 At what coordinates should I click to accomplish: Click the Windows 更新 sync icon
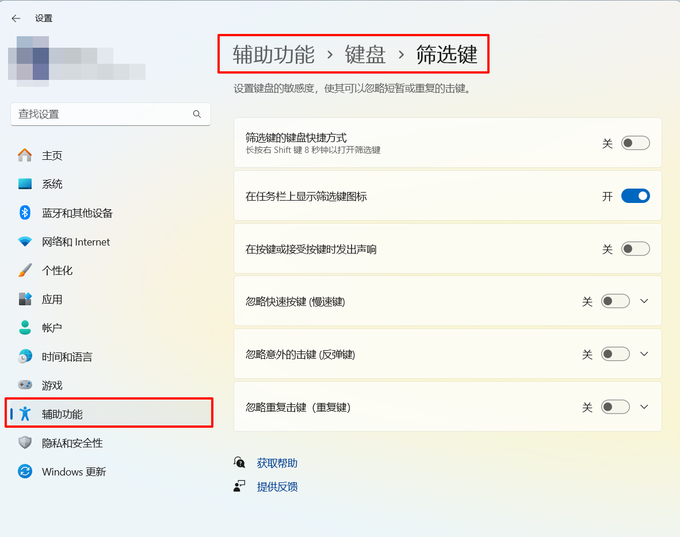[x=25, y=471]
